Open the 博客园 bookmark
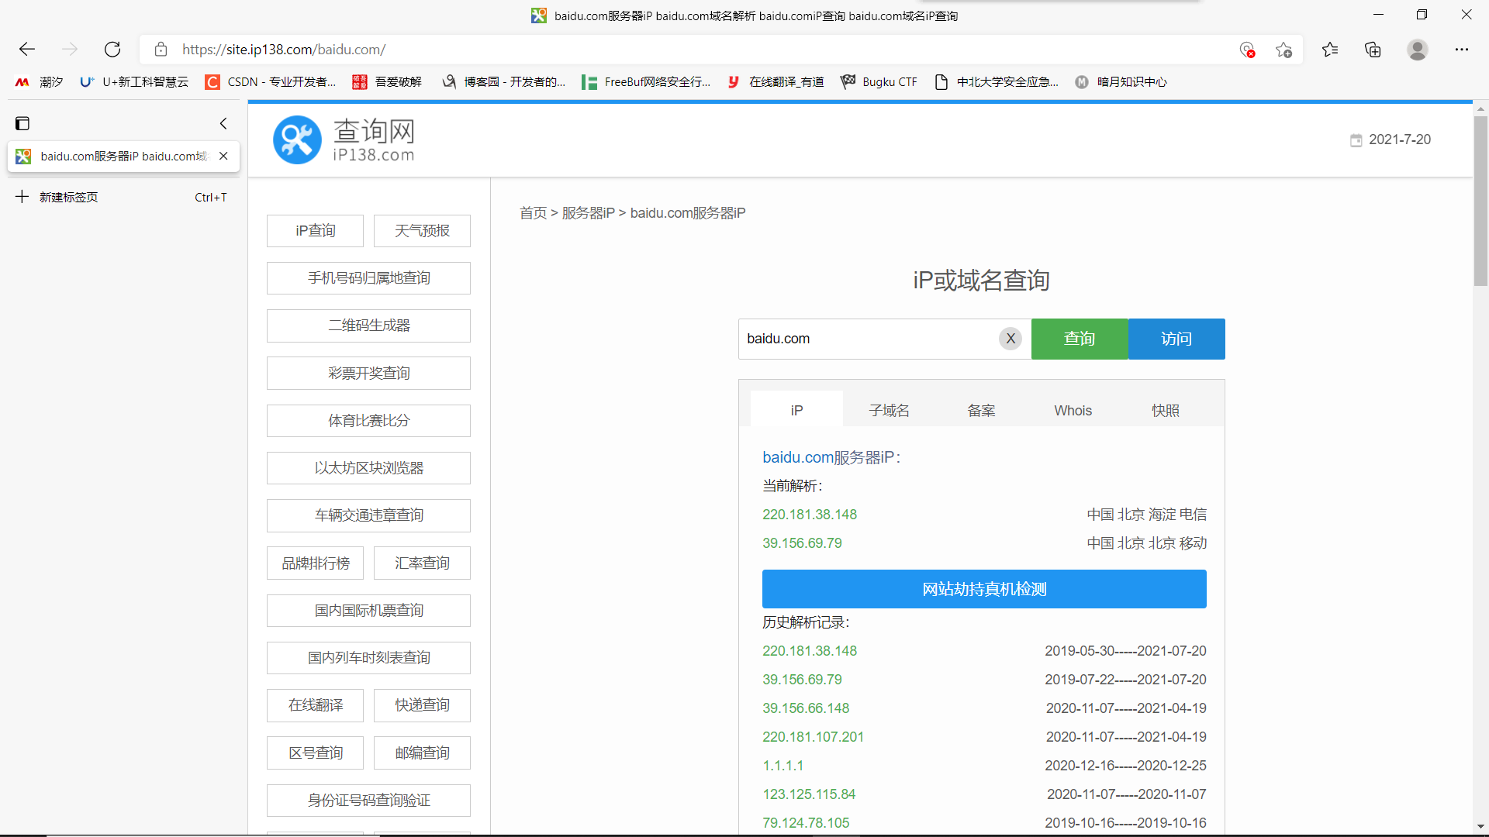 [x=503, y=81]
